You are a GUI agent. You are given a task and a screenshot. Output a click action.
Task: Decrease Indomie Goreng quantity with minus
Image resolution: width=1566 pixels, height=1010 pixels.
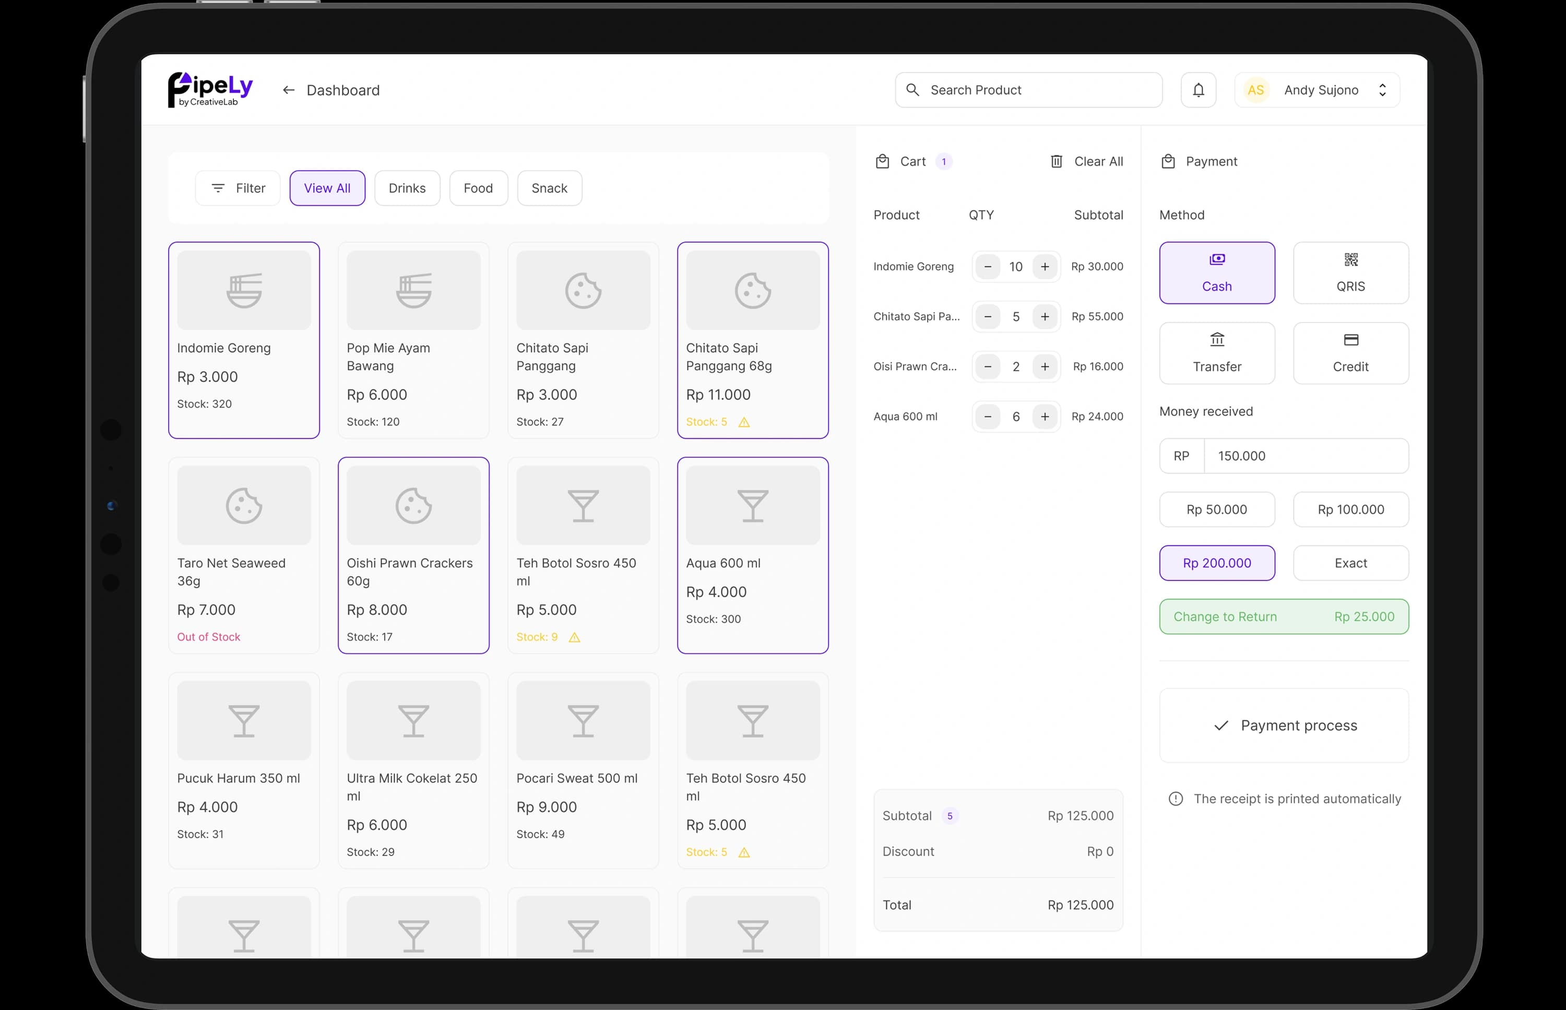tap(988, 267)
